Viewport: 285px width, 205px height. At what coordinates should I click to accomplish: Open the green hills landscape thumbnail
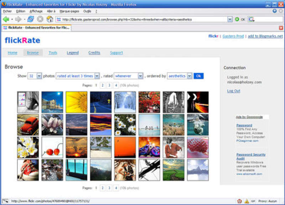tap(173, 170)
